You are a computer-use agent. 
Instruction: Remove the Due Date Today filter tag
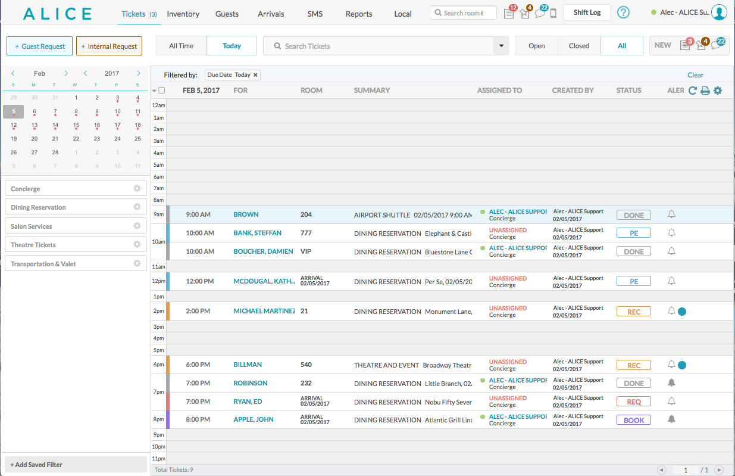click(x=256, y=75)
